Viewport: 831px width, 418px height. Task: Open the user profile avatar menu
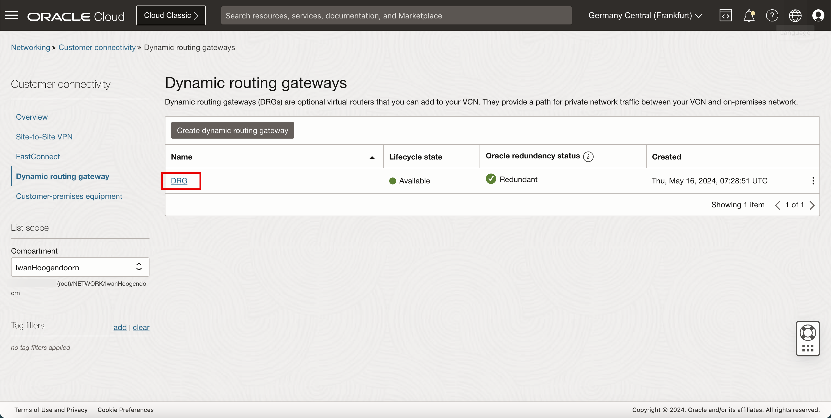[x=818, y=15]
